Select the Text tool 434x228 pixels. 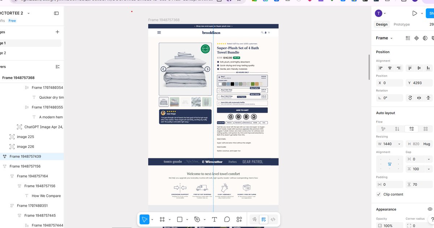[x=214, y=219]
